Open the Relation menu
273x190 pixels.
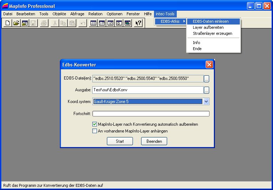(96, 14)
